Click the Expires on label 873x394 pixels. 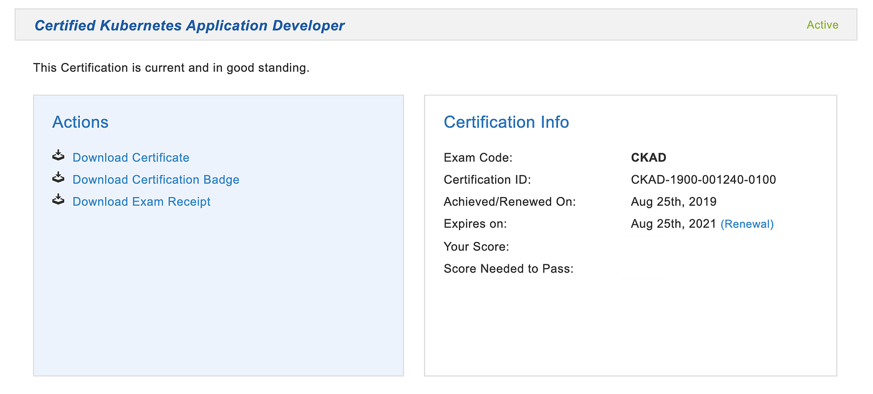click(x=475, y=224)
